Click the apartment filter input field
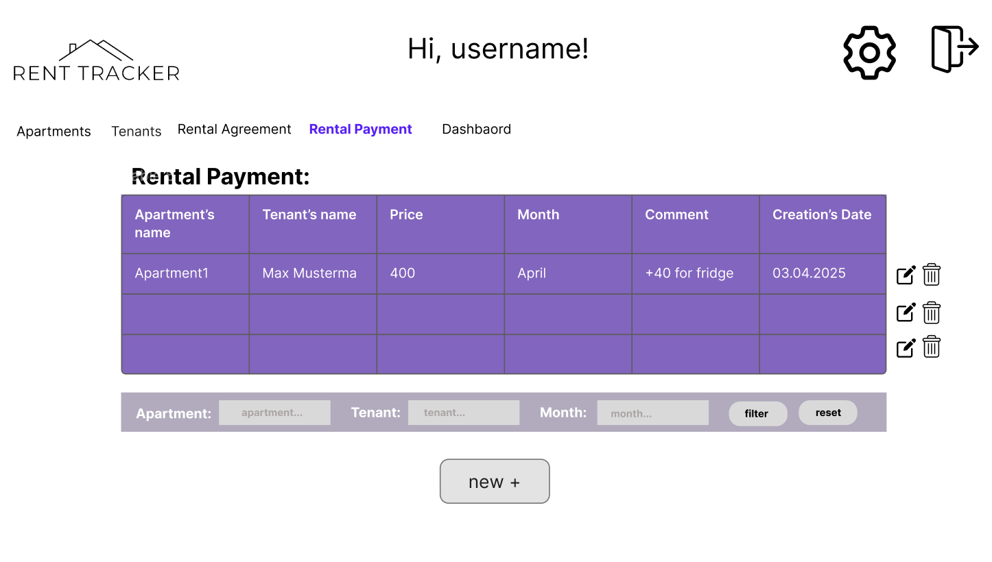Image resolution: width=992 pixels, height=562 pixels. point(274,412)
